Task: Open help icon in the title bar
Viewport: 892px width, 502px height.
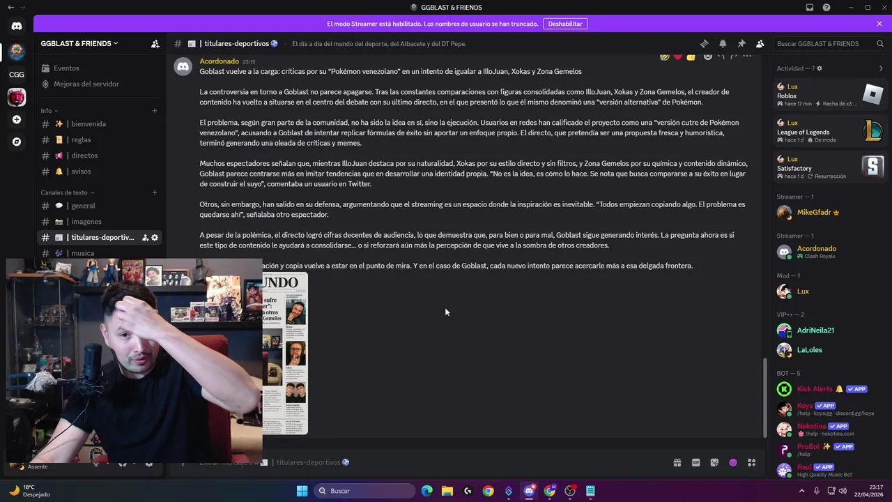Action: tap(826, 8)
